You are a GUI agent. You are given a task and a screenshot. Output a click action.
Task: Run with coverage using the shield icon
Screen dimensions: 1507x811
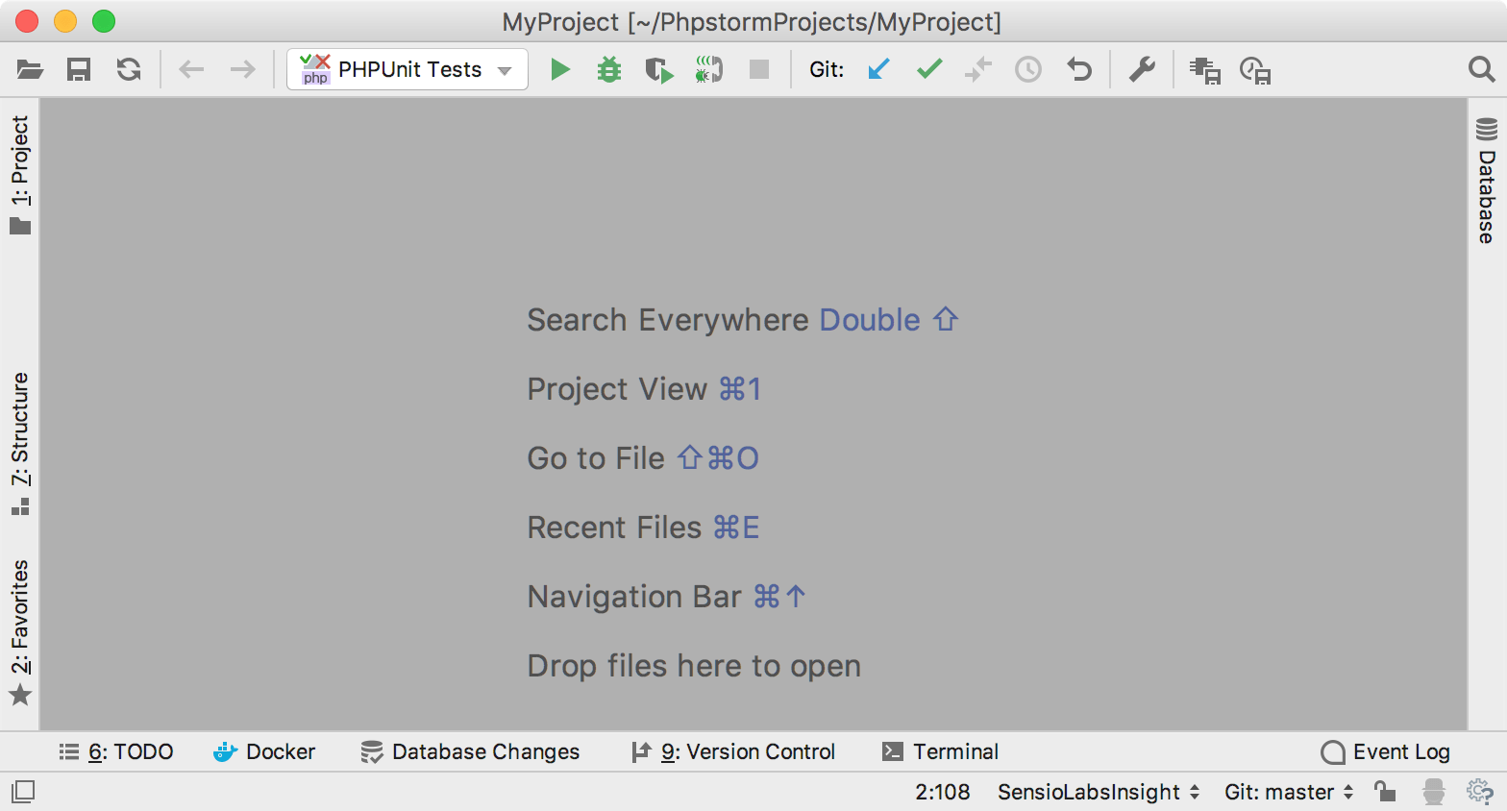click(x=659, y=69)
